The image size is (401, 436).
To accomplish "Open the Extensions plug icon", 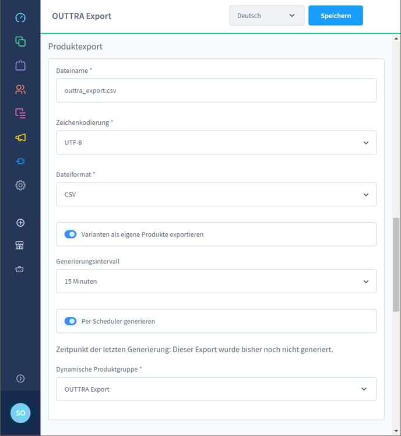I will 20,161.
